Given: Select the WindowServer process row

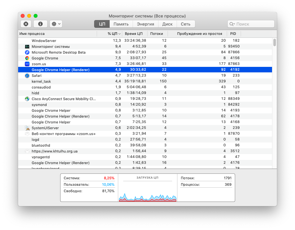Looking at the screenshot, I should pos(145,41).
